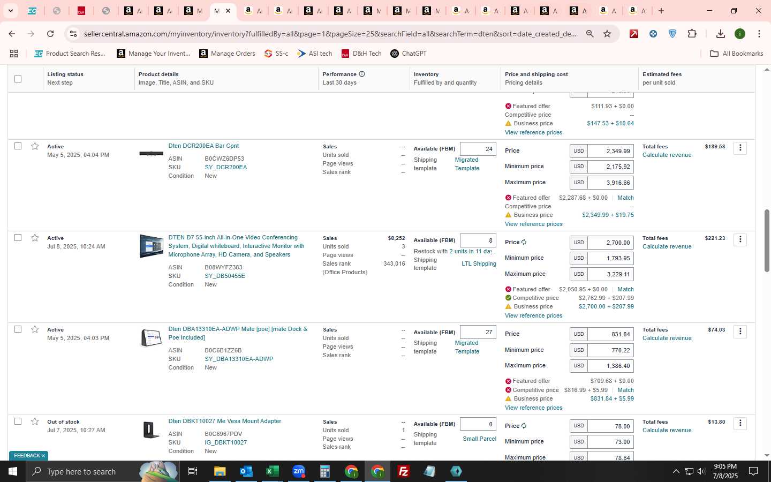The height and width of the screenshot is (482, 771).
Task: Edit the quantity field showing 24
Action: pos(478,149)
